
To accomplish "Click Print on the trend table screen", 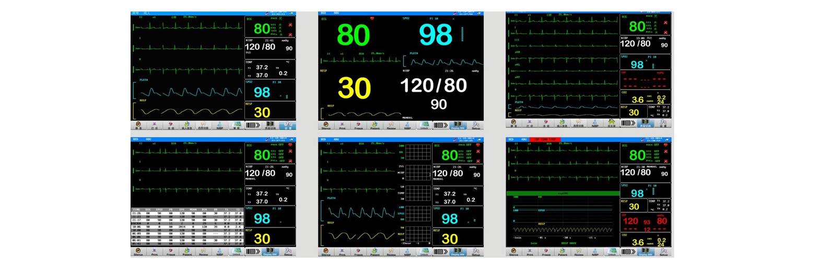I will pos(155,252).
